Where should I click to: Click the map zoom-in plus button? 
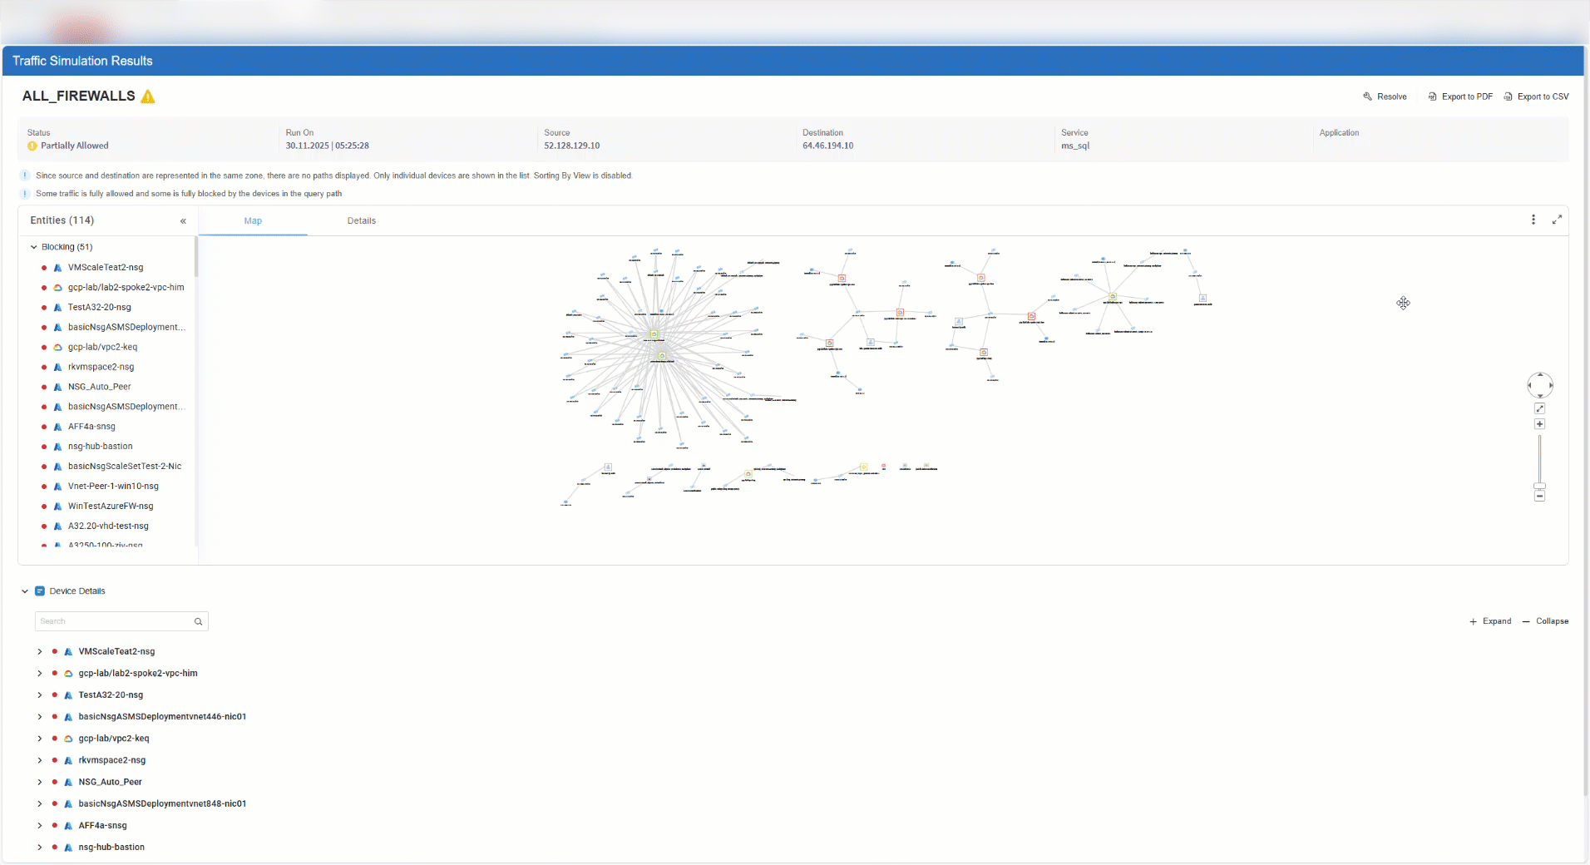coord(1539,424)
